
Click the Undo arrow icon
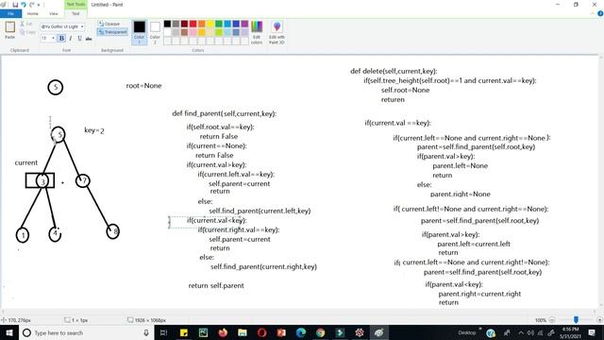point(24,5)
